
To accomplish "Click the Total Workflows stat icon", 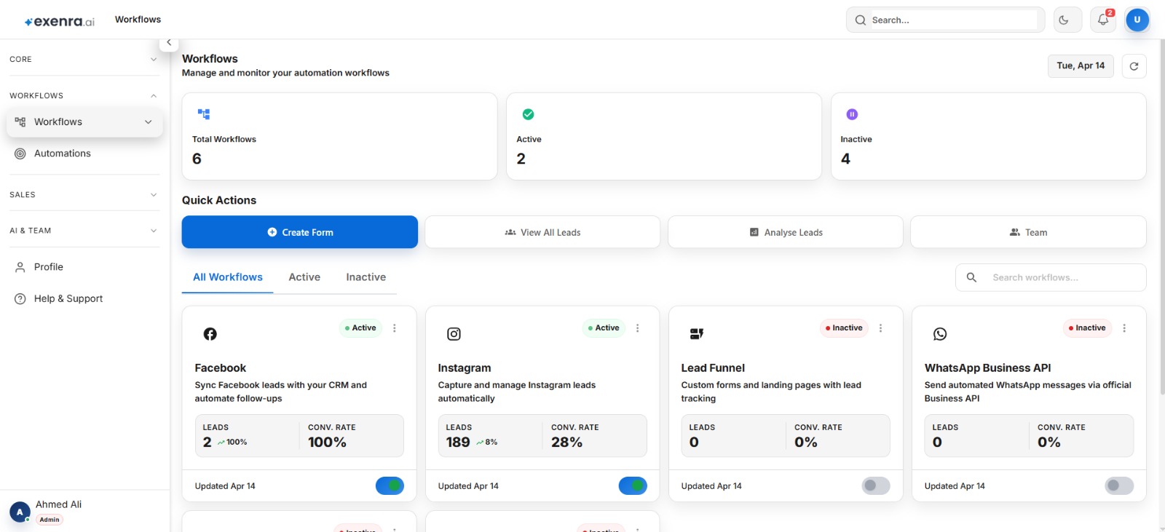I will (x=204, y=114).
